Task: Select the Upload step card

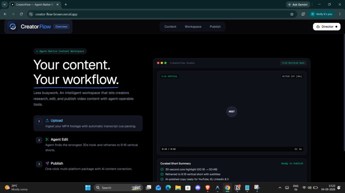Action: (x=88, y=123)
